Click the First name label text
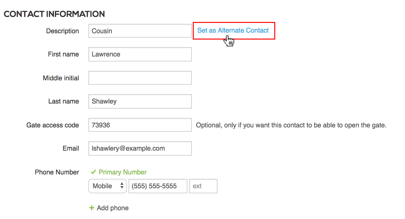 [x=63, y=54]
